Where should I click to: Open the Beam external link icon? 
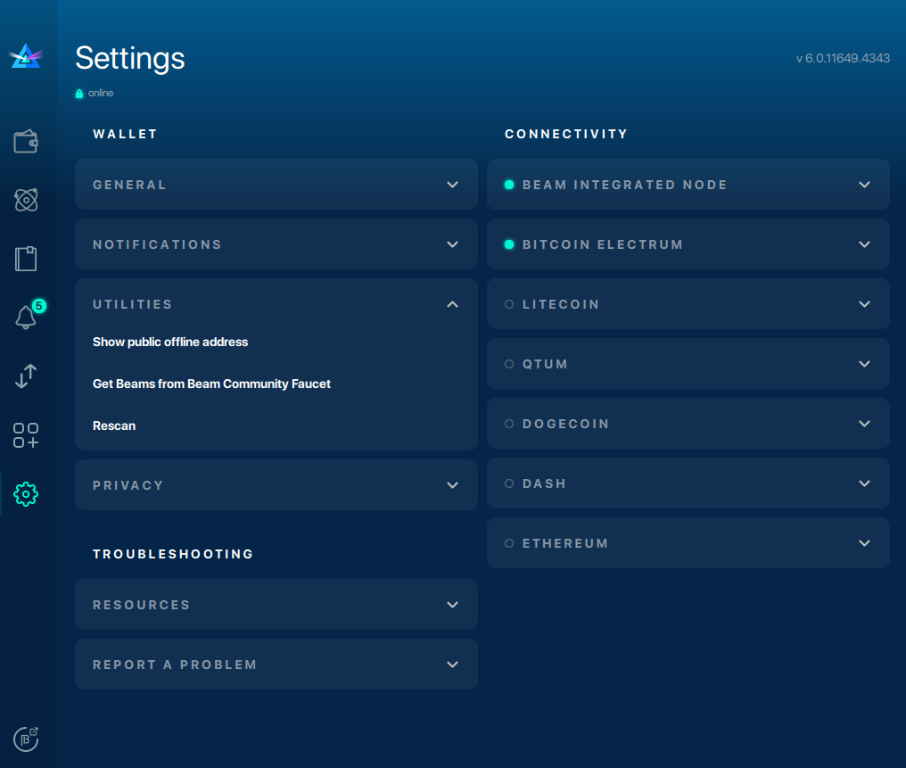26,739
